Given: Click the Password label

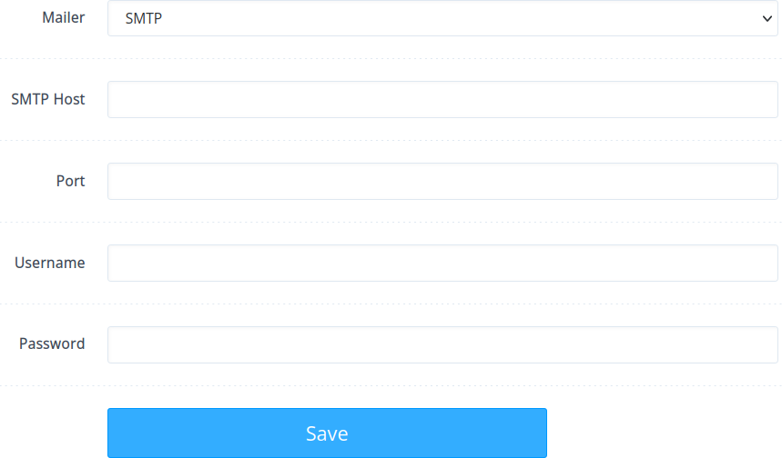Looking at the screenshot, I should coord(52,343).
